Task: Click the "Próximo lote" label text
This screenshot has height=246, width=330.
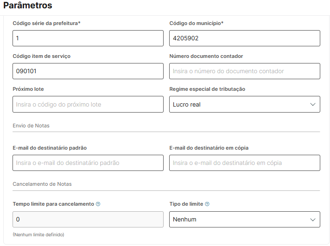Action: pyautogui.click(x=28, y=89)
